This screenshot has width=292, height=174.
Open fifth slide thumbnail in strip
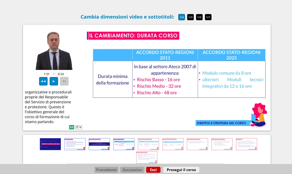[148, 144]
